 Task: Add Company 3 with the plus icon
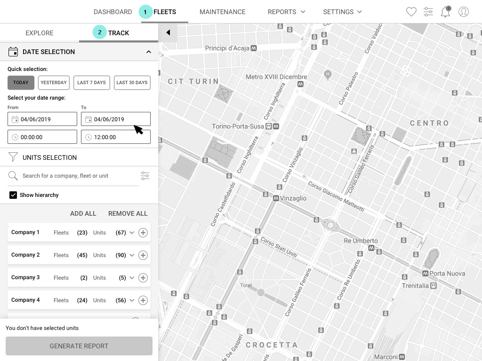(143, 278)
